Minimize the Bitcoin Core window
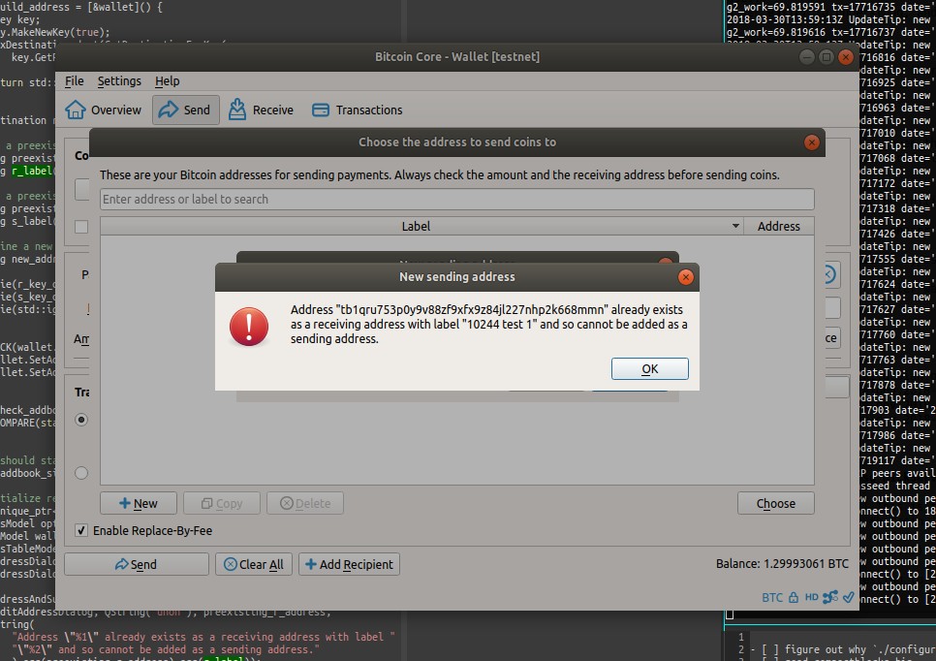The height and width of the screenshot is (661, 936). coord(807,57)
